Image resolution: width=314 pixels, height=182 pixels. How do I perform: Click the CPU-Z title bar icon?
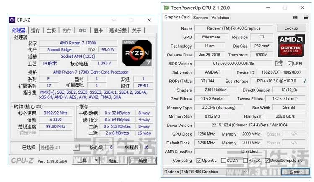[12, 20]
